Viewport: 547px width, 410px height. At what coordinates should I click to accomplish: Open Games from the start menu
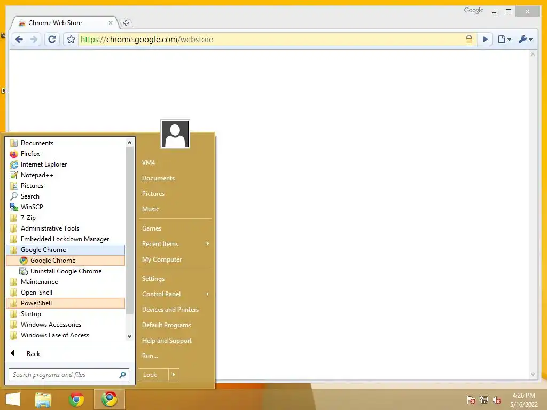(175, 228)
